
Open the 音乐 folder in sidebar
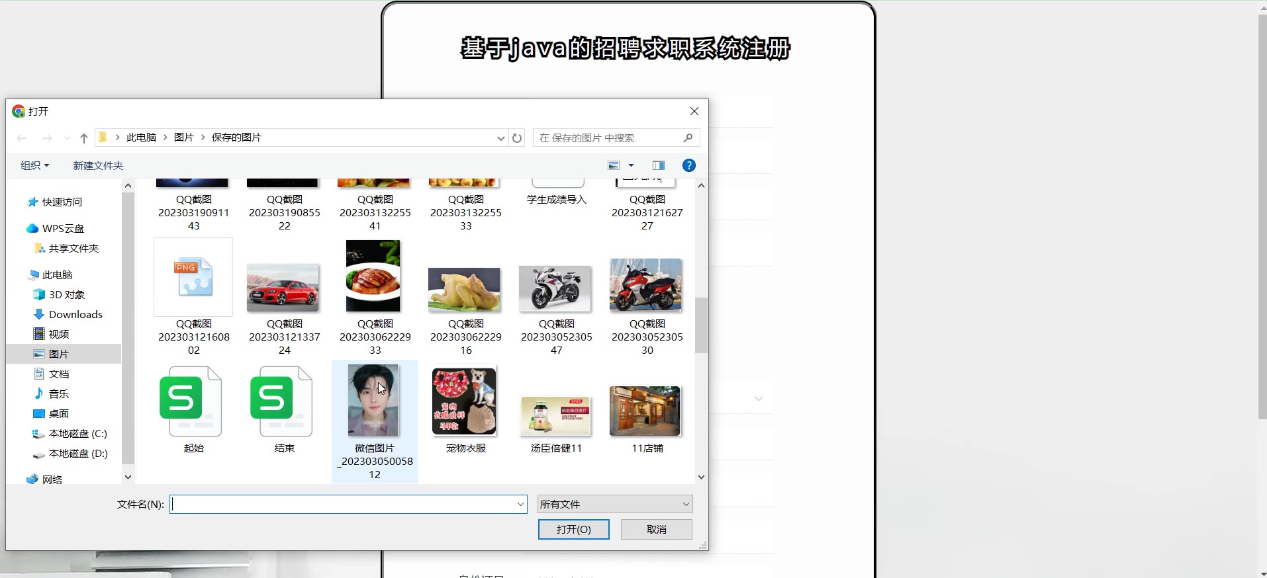pyautogui.click(x=58, y=394)
